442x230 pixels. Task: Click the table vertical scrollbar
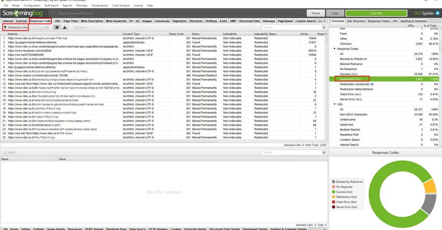(327, 87)
